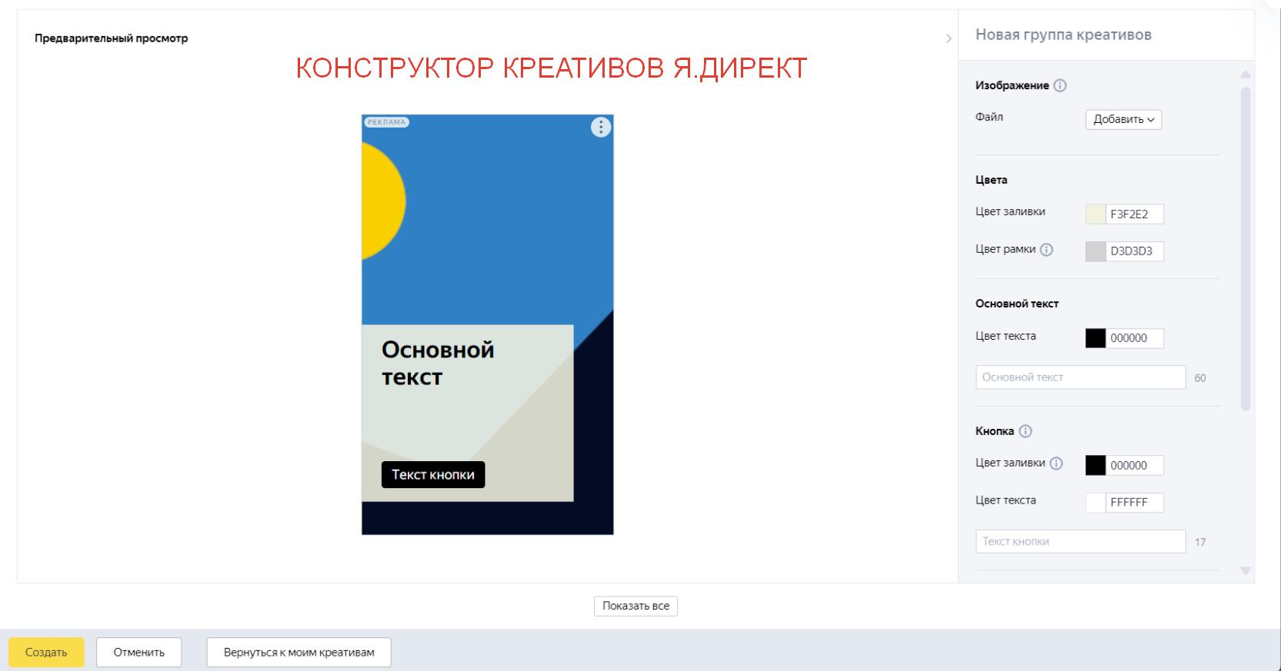
Task: Click the Показать все button
Action: click(x=635, y=606)
